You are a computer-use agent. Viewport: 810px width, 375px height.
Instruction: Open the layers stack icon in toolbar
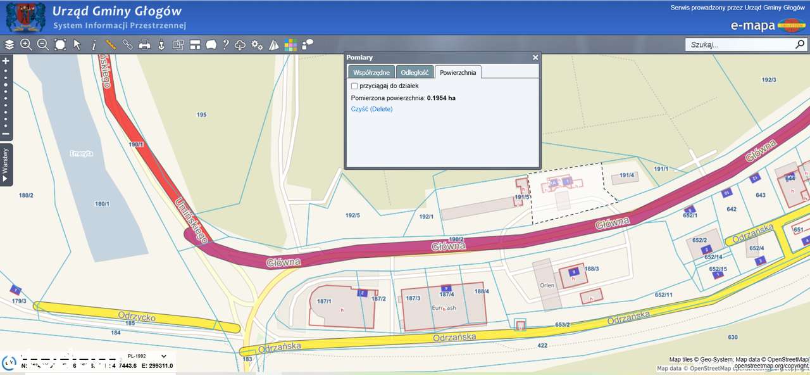[9, 45]
